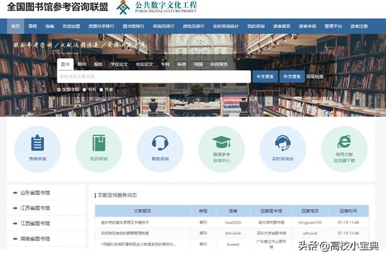The height and width of the screenshot is (258, 386).
Task: Click the arrow beside 江苏省图书馆
Action: tap(15, 208)
